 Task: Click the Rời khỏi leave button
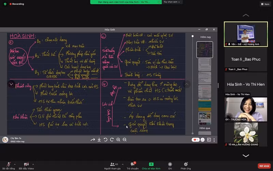pyautogui.click(x=264, y=166)
